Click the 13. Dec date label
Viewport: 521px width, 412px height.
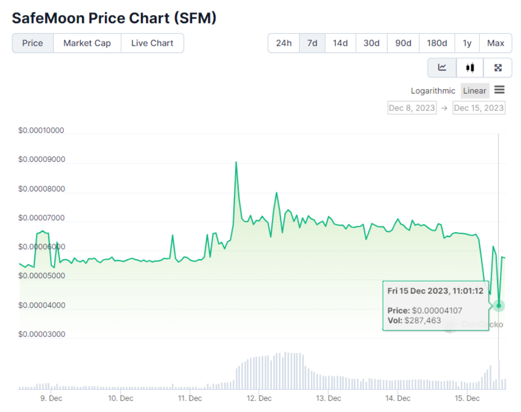(x=329, y=398)
